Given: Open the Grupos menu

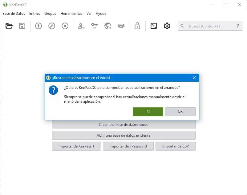Looking at the screenshot, I should pos(50,14).
